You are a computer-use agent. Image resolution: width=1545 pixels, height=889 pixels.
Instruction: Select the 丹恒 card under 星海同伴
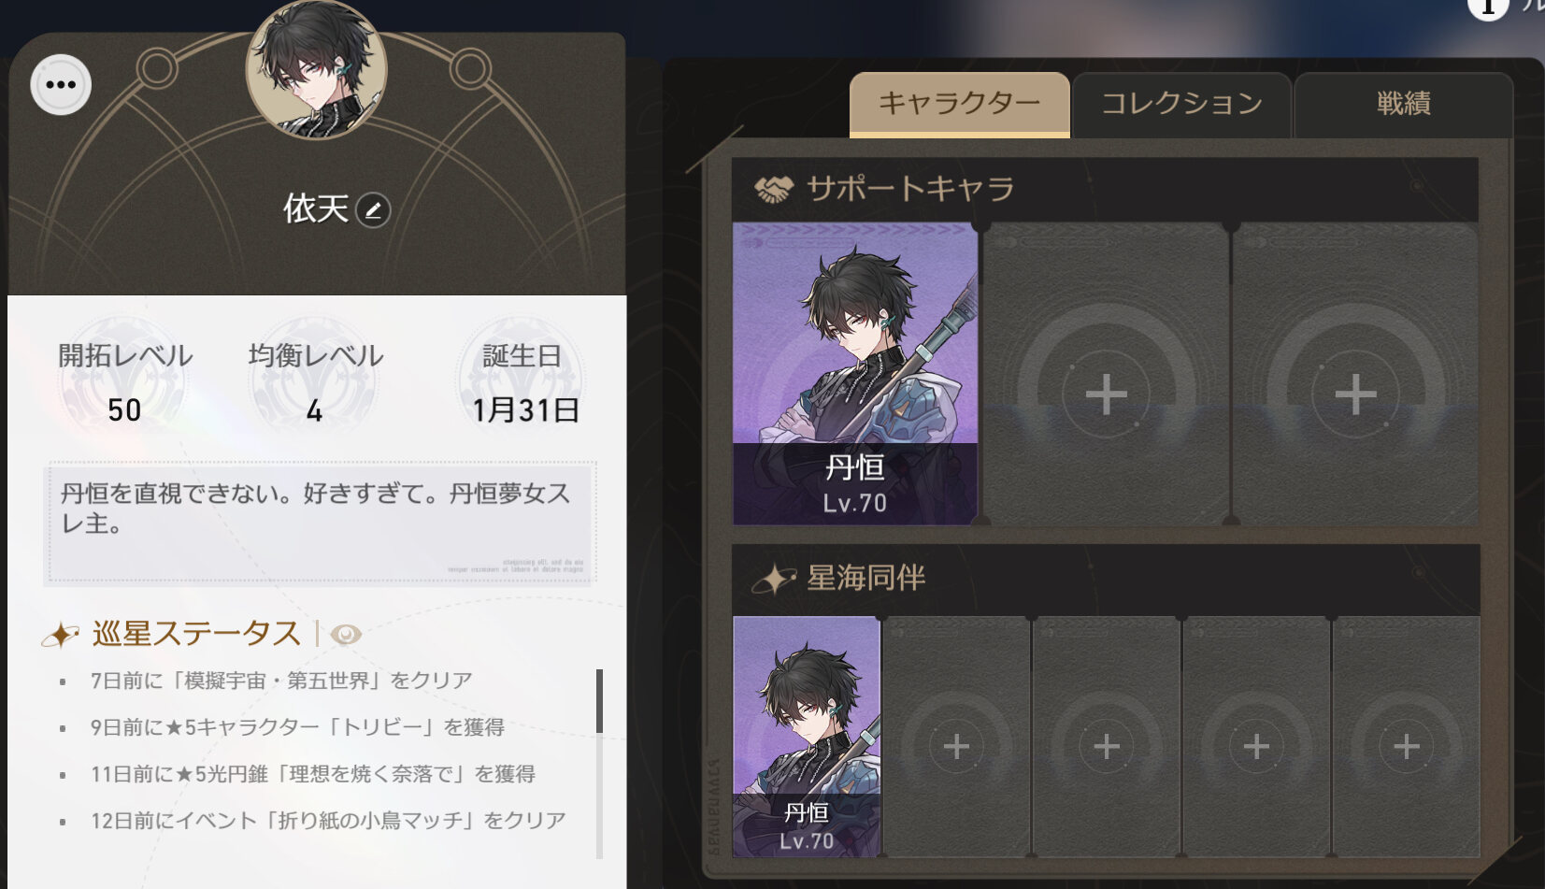(807, 737)
